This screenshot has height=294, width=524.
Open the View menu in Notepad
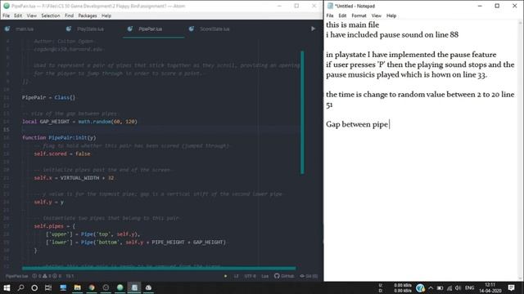pos(377,16)
